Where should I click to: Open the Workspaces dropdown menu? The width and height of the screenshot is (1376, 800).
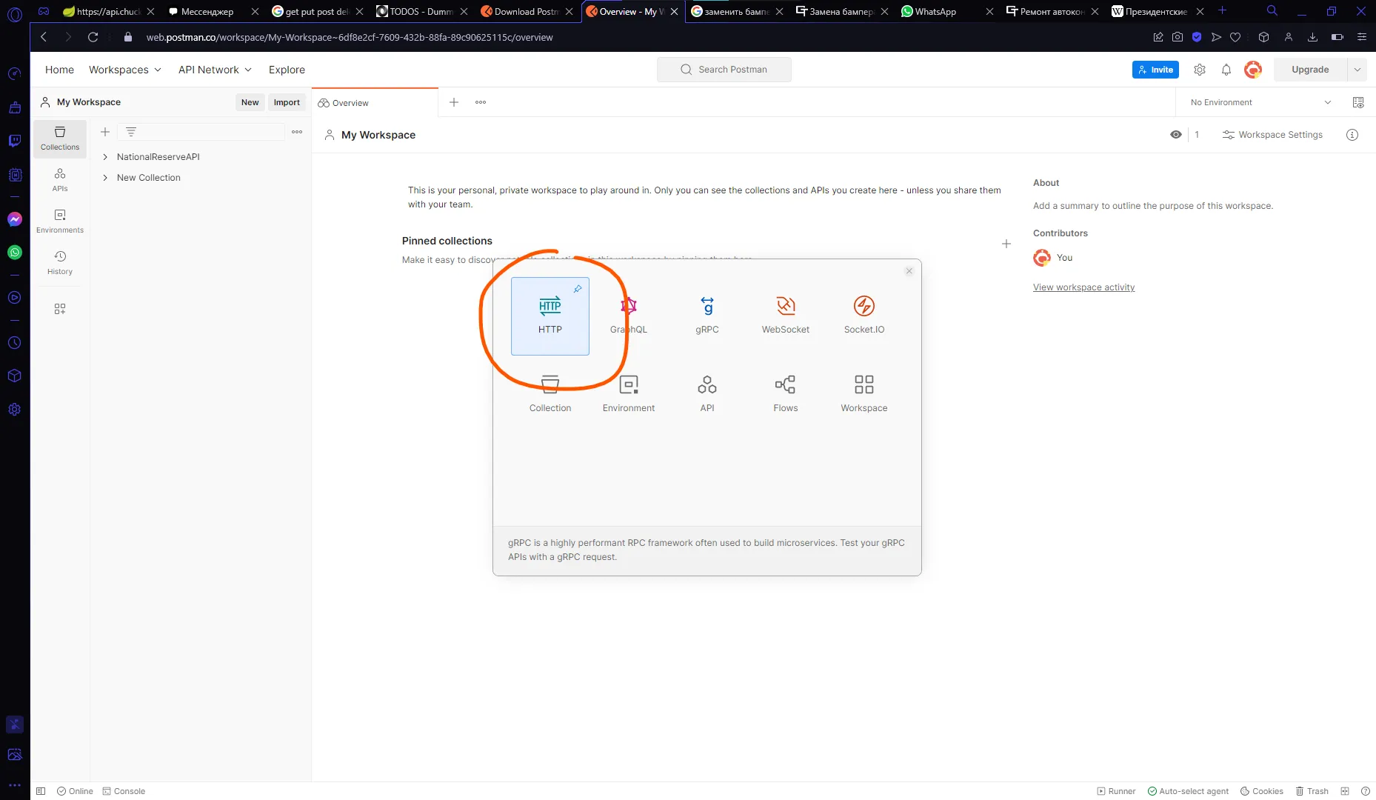coord(124,70)
